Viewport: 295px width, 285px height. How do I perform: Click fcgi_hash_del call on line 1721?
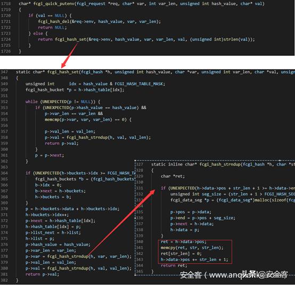tap(54, 22)
